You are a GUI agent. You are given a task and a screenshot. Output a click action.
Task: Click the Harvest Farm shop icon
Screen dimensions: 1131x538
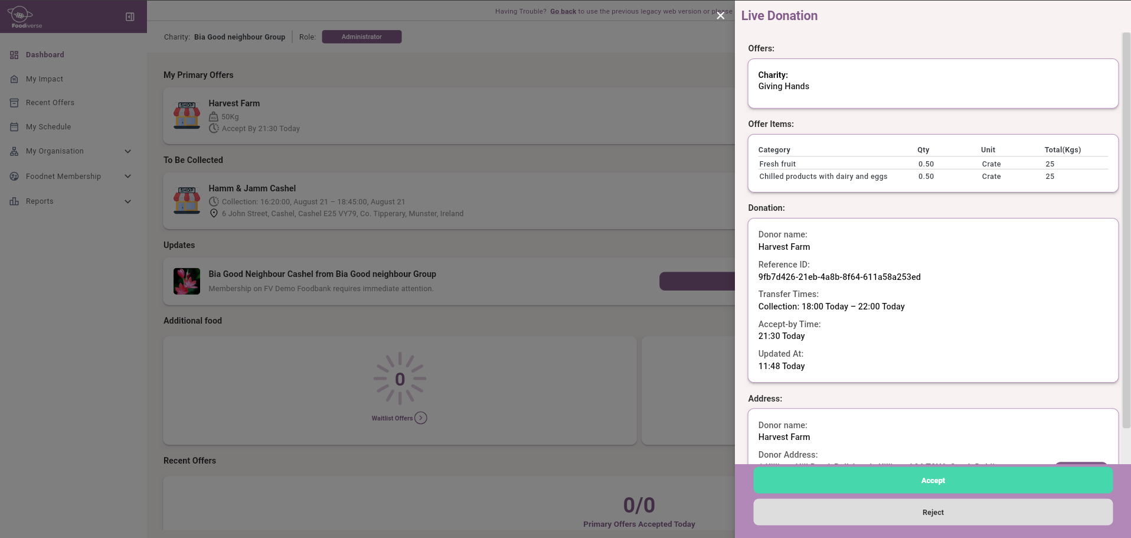[187, 115]
